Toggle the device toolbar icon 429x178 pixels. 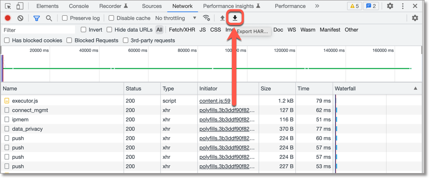tap(20, 6)
